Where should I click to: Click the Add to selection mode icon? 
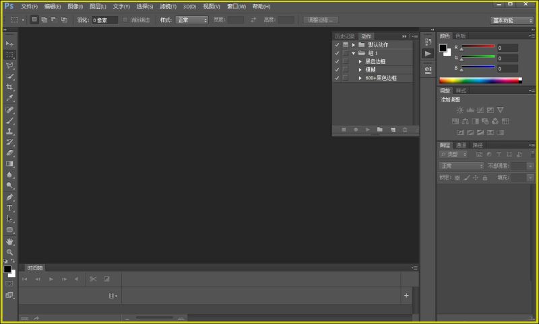pos(44,20)
